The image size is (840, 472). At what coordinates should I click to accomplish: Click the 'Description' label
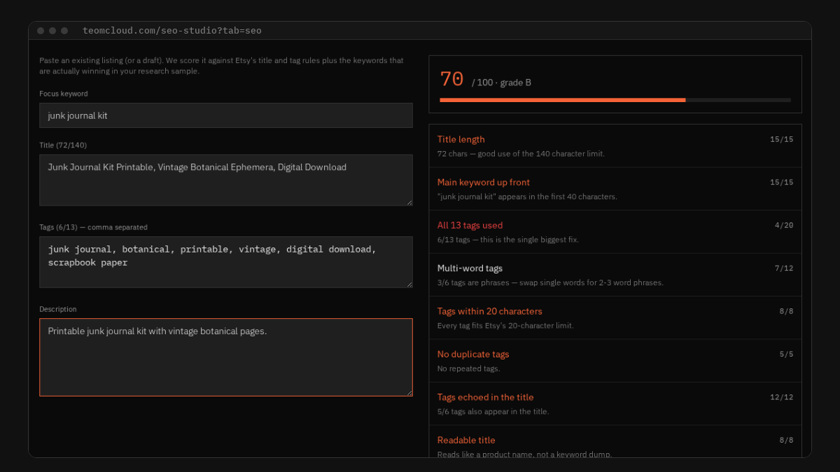[x=58, y=309]
